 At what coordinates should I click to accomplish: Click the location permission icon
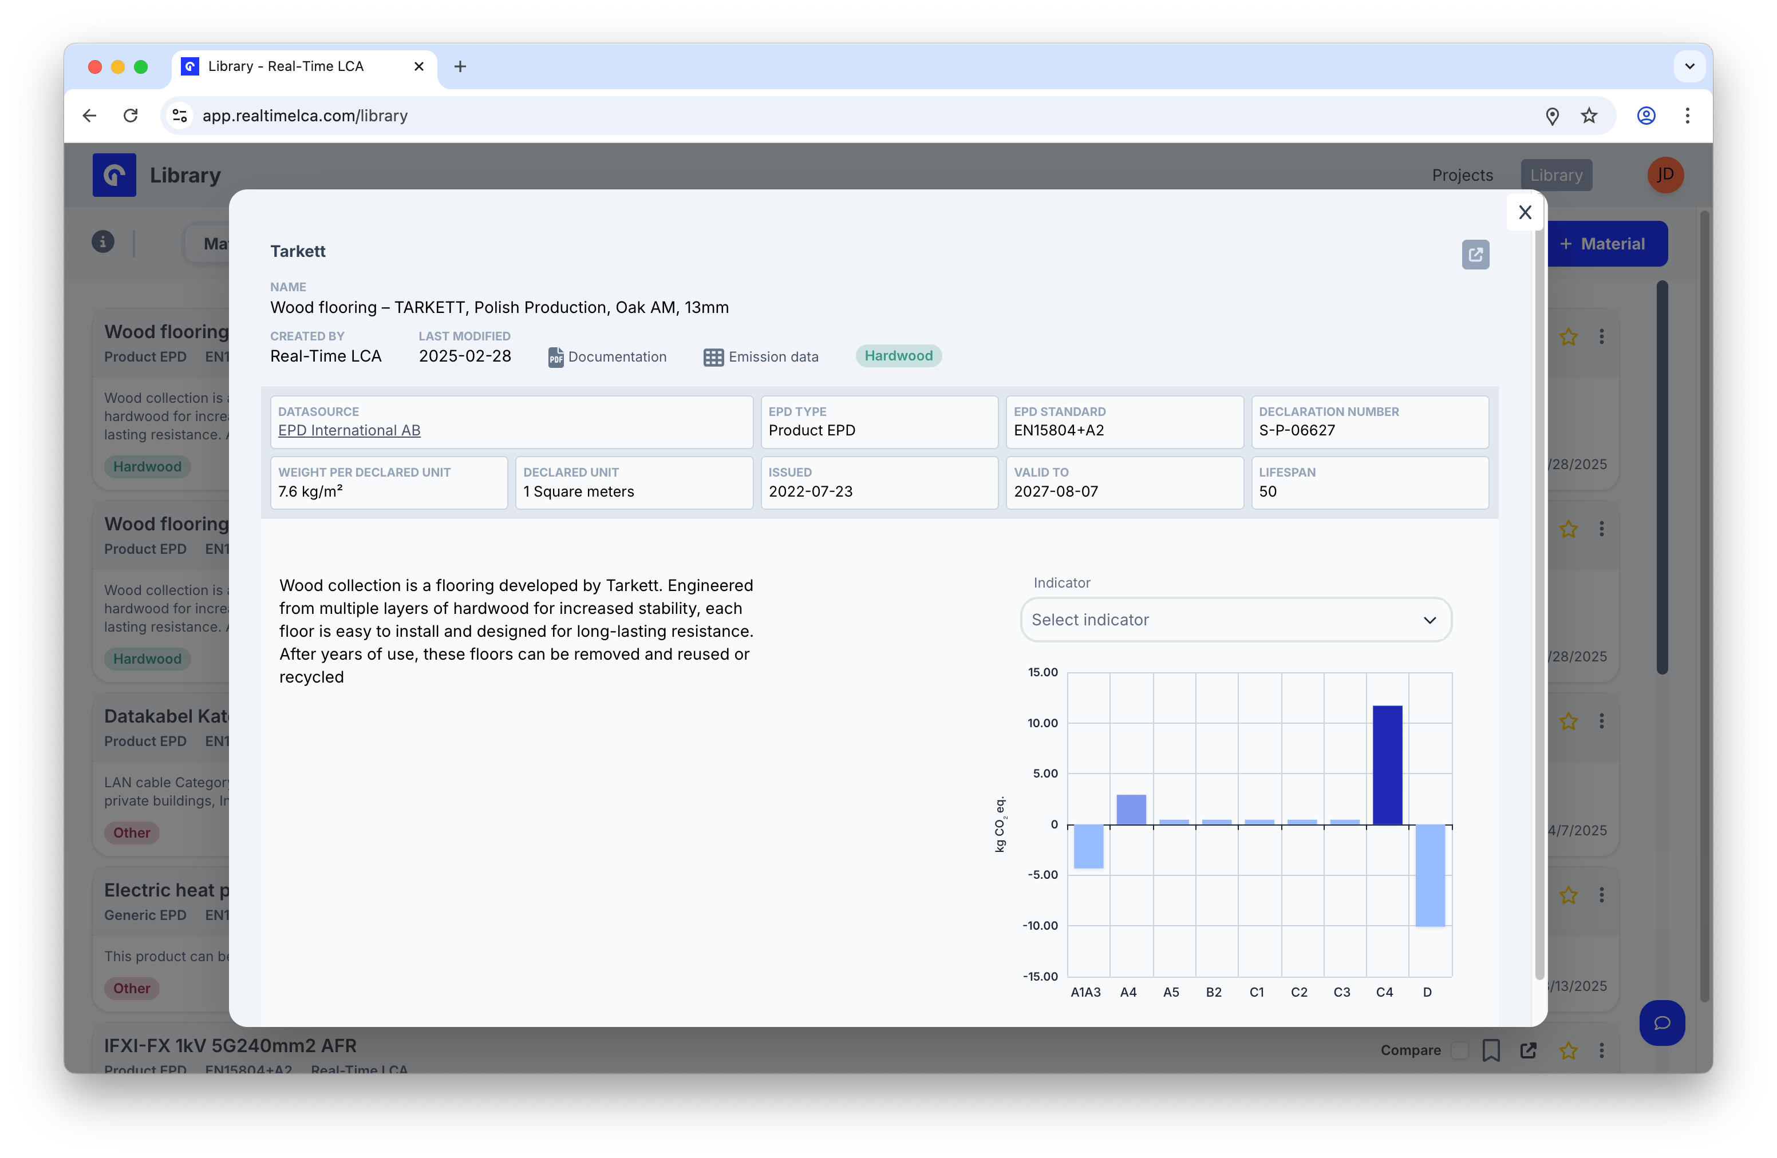pyautogui.click(x=1552, y=116)
